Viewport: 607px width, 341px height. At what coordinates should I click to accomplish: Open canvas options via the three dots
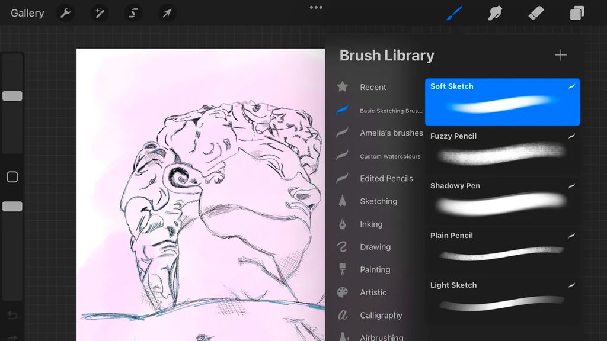point(316,7)
